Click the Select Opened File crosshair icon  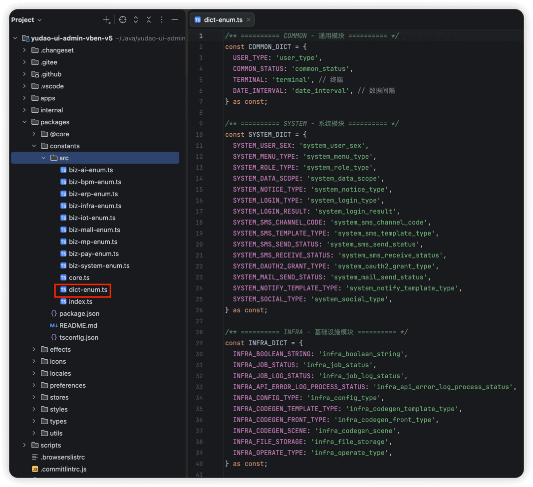point(123,20)
